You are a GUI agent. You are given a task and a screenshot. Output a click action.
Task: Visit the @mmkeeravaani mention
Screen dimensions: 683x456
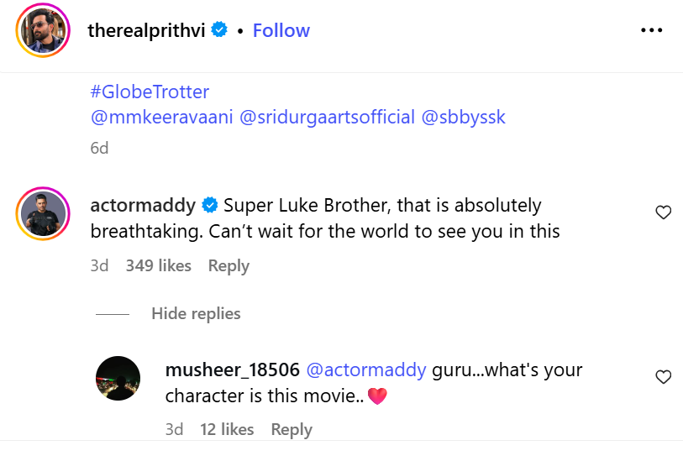click(x=161, y=117)
